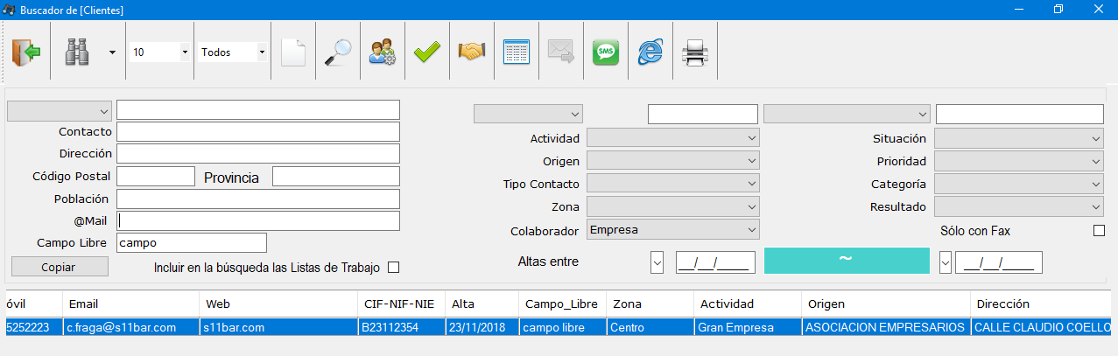Image resolution: width=1118 pixels, height=356 pixels.
Task: Click the Contacto input field
Action: tap(258, 132)
